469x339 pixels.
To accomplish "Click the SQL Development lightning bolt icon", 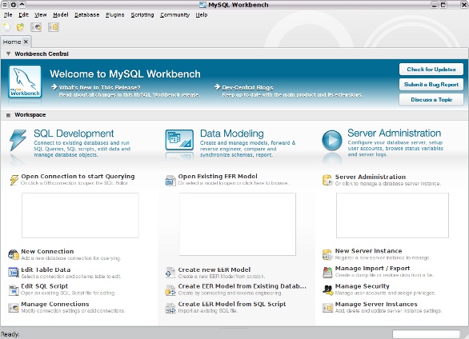I will (x=18, y=140).
